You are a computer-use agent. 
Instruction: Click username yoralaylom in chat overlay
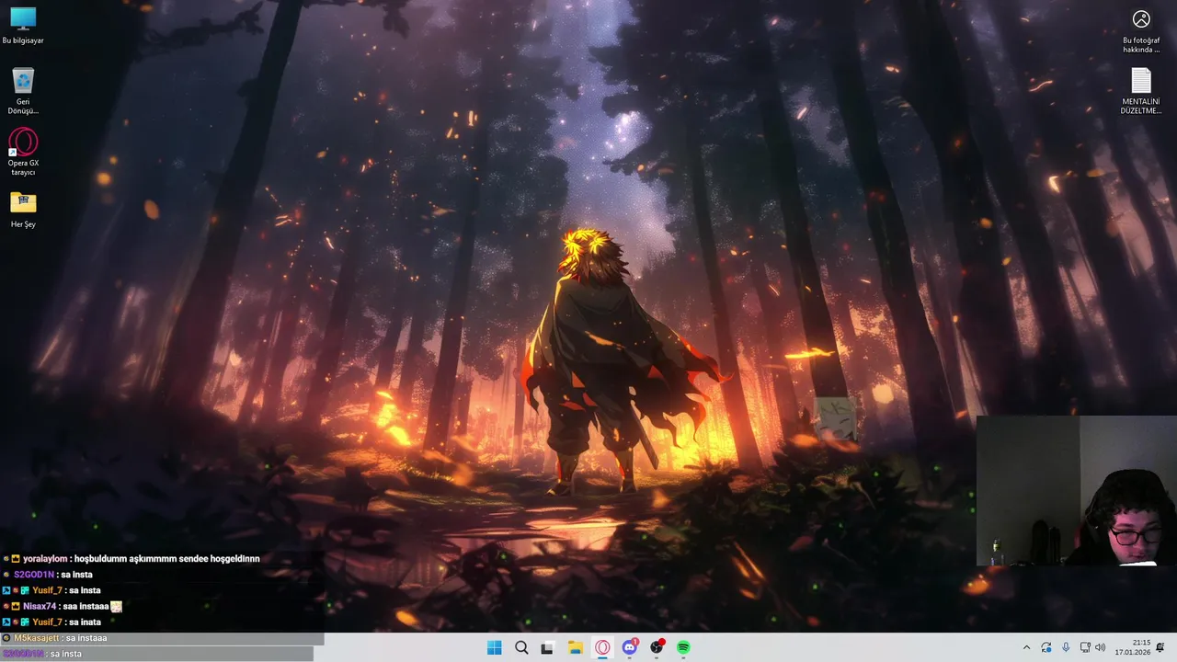[x=45, y=558]
